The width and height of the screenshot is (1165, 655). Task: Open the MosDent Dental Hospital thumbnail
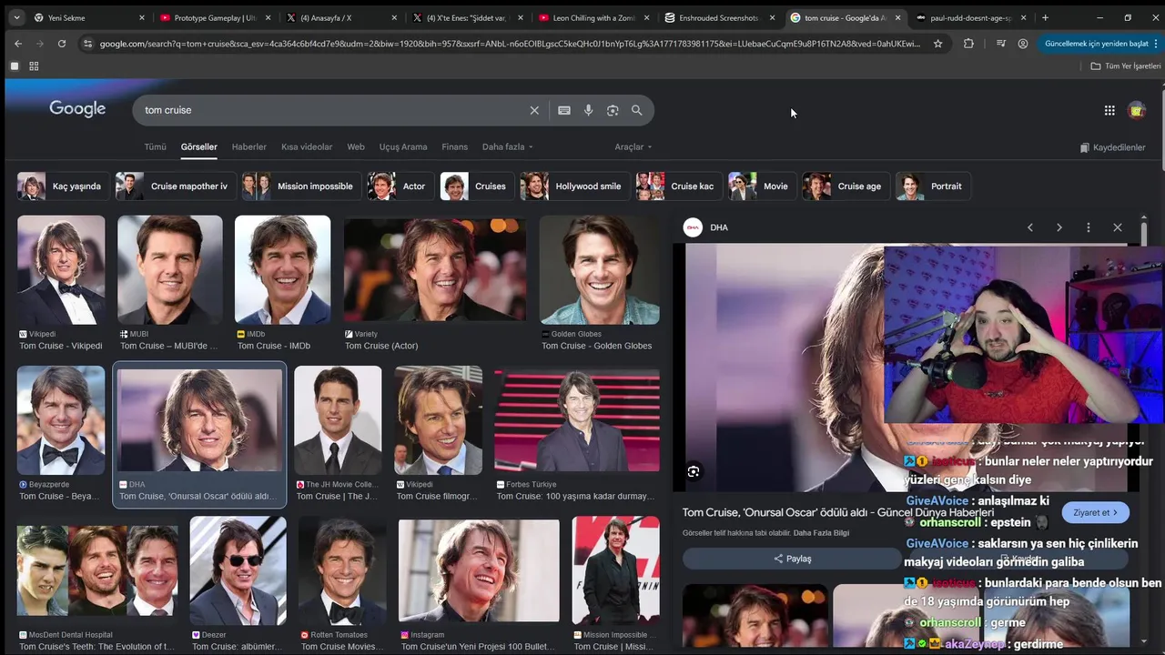97,571
